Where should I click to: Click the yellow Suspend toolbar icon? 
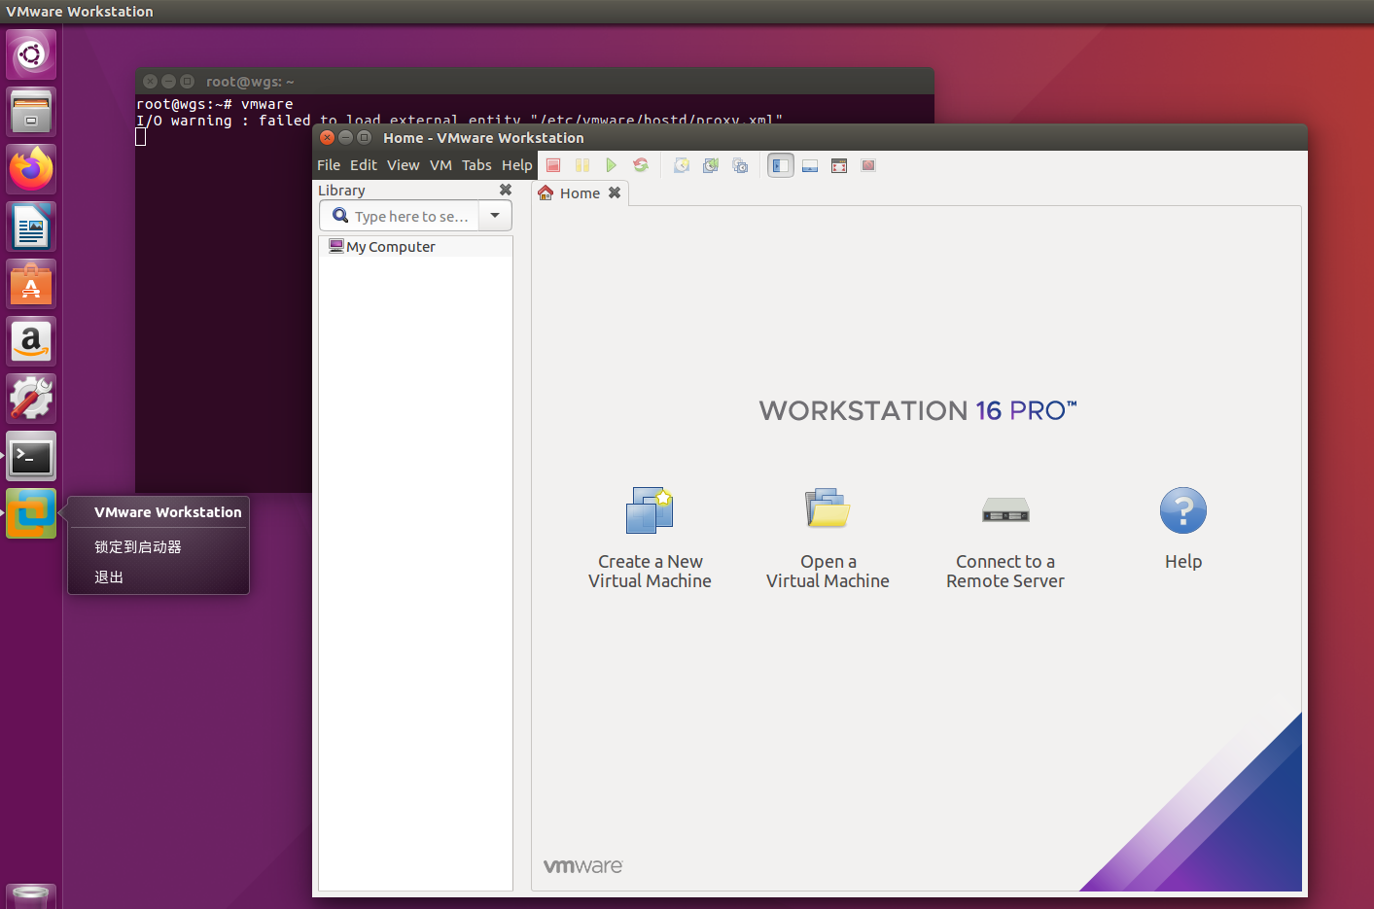pos(582,165)
